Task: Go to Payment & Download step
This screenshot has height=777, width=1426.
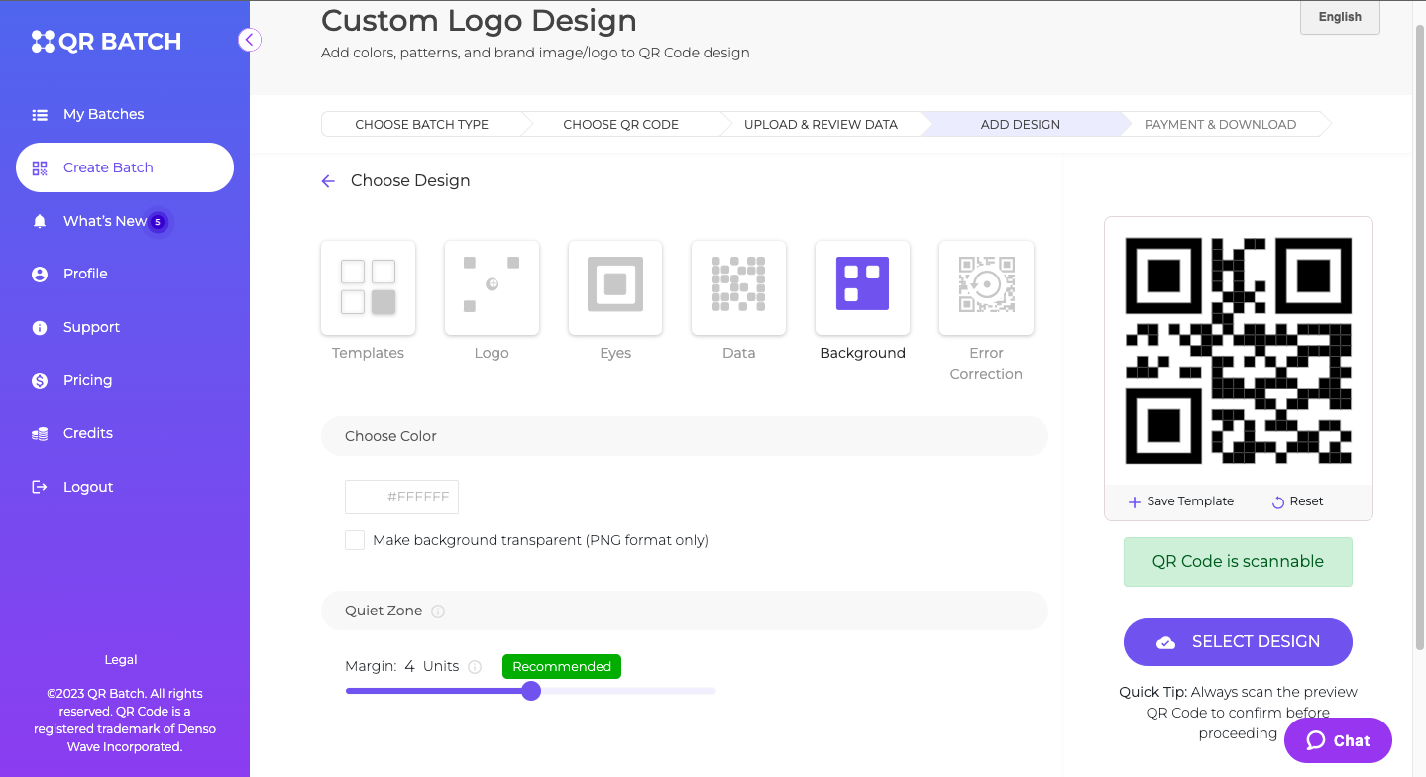Action: point(1220,125)
